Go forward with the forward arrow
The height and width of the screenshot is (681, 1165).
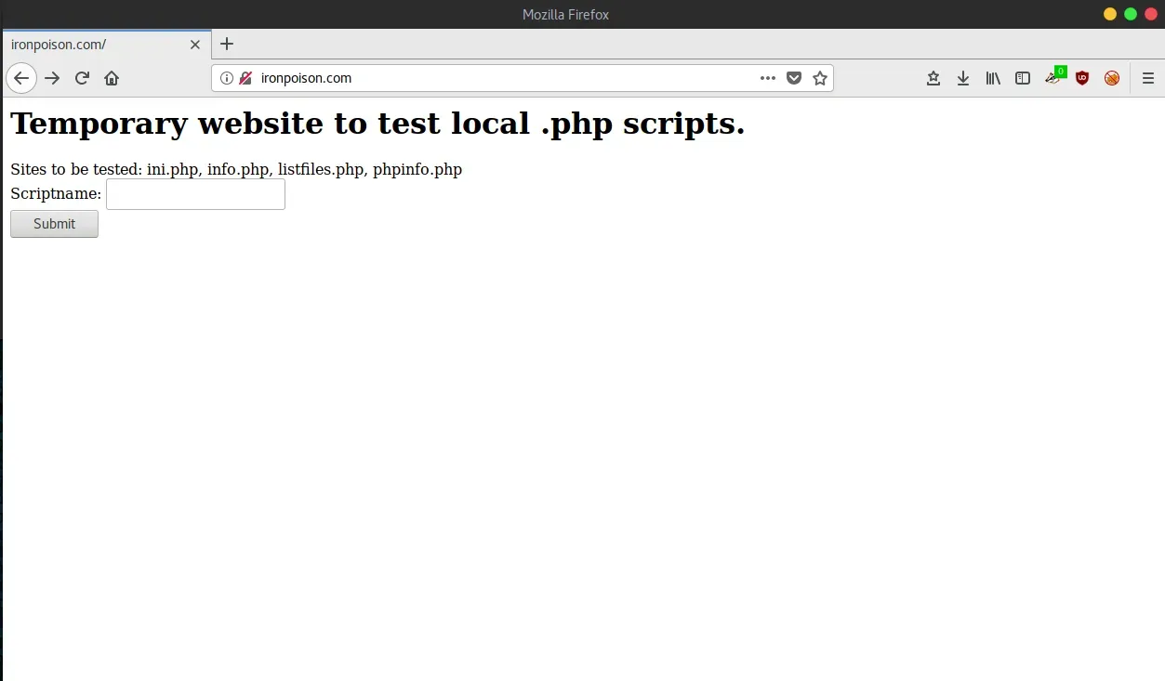coord(52,78)
